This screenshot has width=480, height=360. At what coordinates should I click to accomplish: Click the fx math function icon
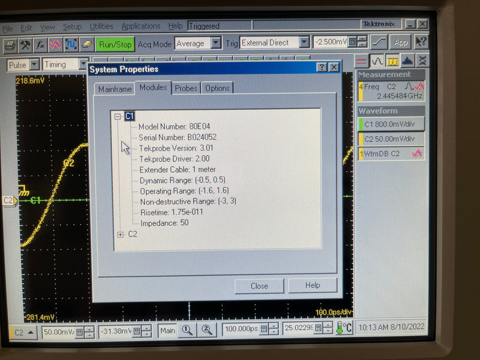[40, 45]
